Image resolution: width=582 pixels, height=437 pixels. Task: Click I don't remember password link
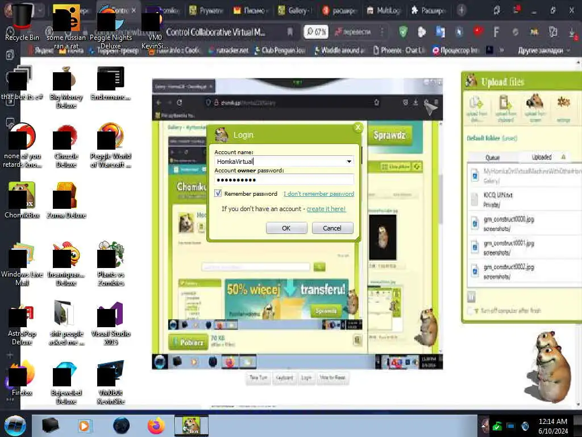[319, 193]
